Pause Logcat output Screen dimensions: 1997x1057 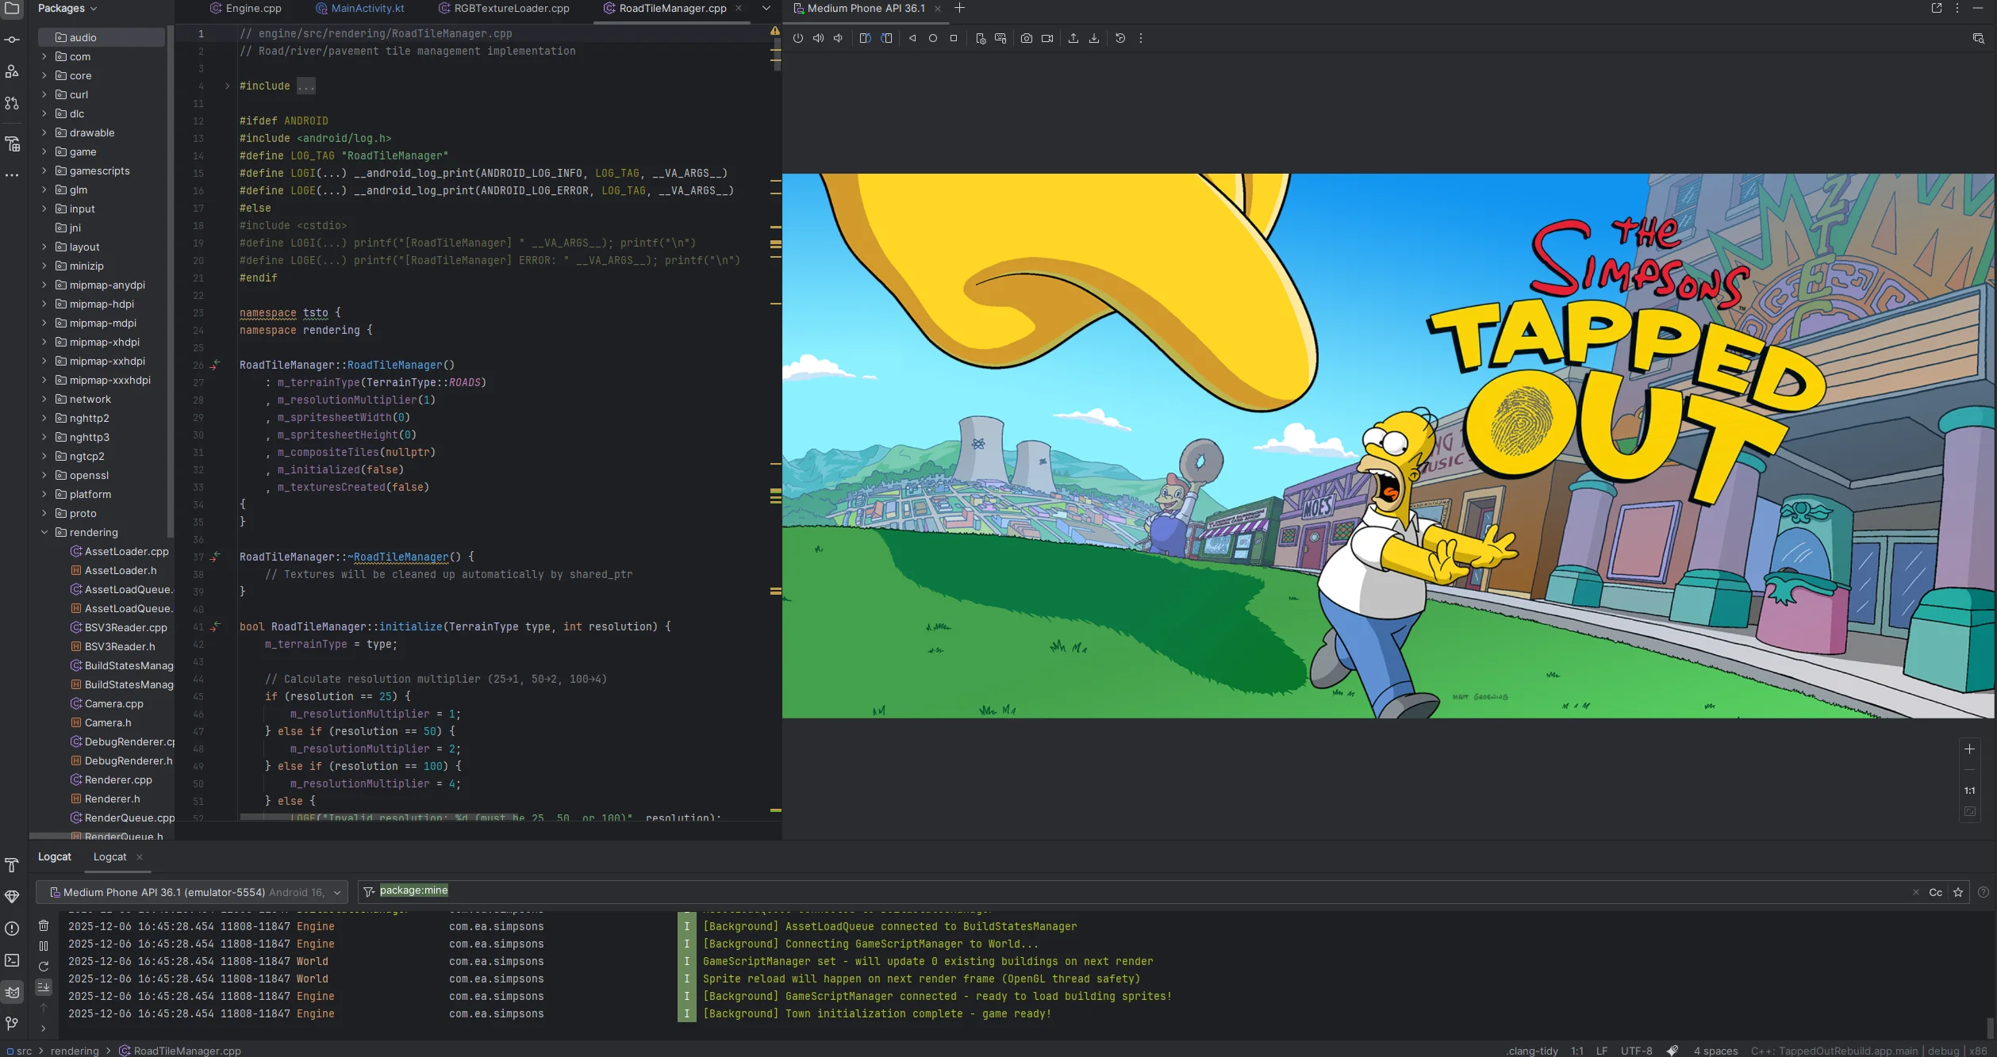44,946
